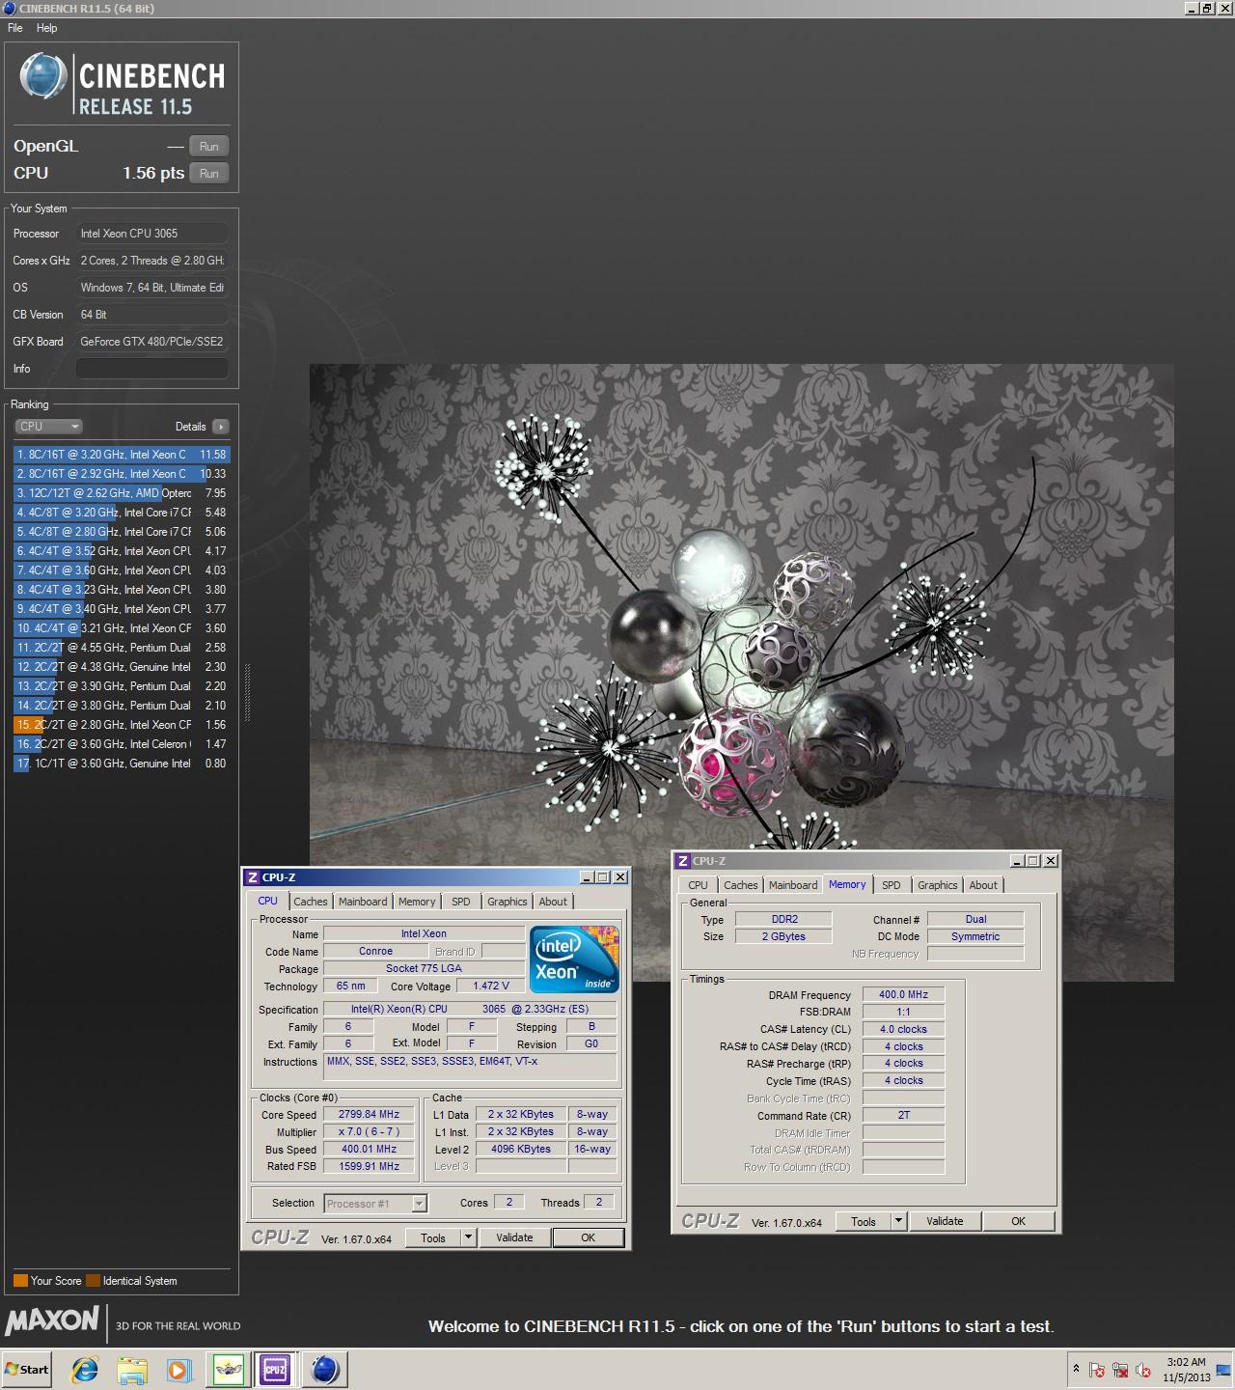This screenshot has height=1390, width=1235.
Task: Open SPD tab in CPU-Z Memory window
Action: [x=892, y=885]
